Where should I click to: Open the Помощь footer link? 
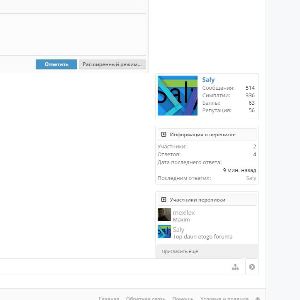[183, 298]
